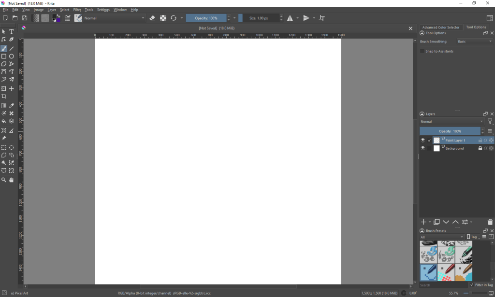Activate the Move tool
Image resolution: width=495 pixels, height=297 pixels.
point(12,89)
